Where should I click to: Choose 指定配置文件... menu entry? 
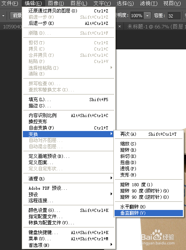click(68, 217)
